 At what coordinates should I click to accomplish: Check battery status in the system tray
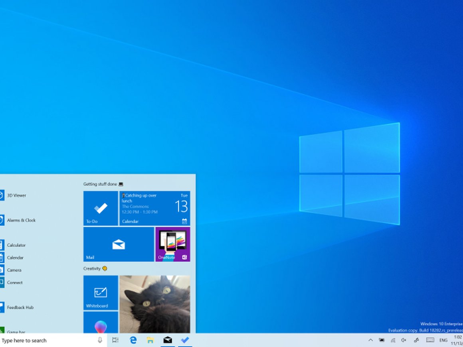[x=382, y=340]
